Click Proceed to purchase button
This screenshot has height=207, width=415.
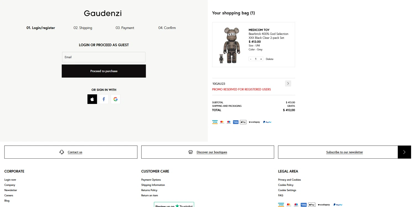(104, 71)
